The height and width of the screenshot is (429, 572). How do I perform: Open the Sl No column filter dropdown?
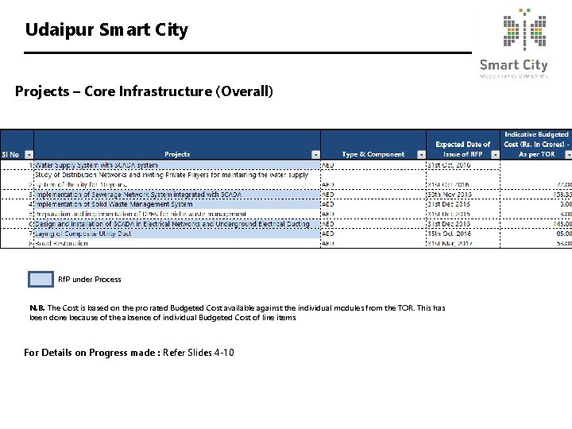29,155
